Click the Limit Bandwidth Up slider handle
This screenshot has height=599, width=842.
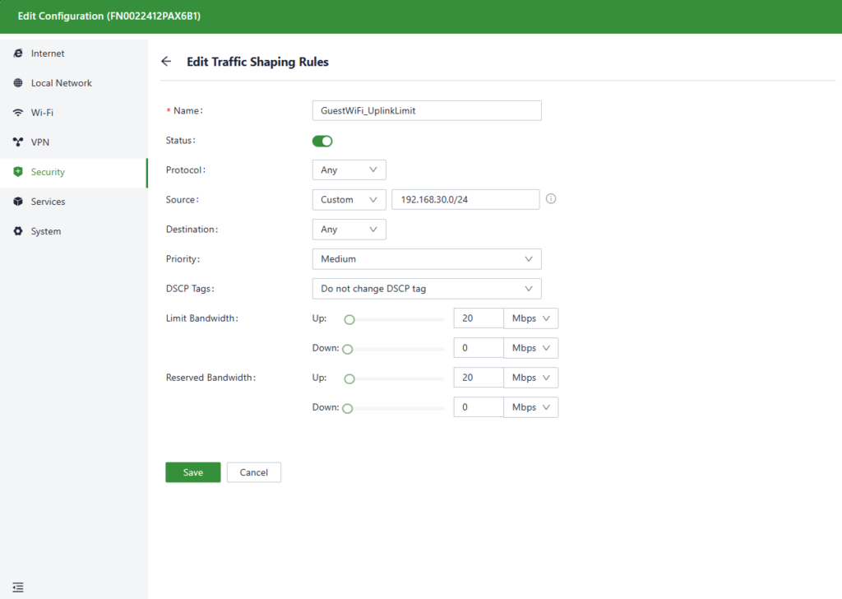tap(349, 319)
